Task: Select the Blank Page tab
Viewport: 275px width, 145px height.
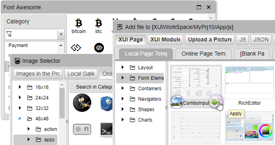Action: (252, 54)
